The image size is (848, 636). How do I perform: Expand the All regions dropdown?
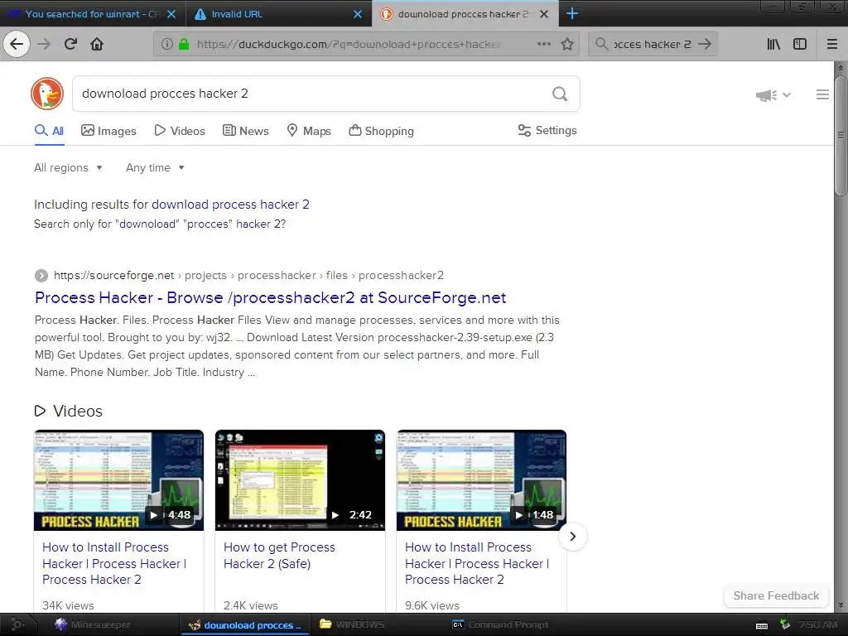tap(68, 167)
